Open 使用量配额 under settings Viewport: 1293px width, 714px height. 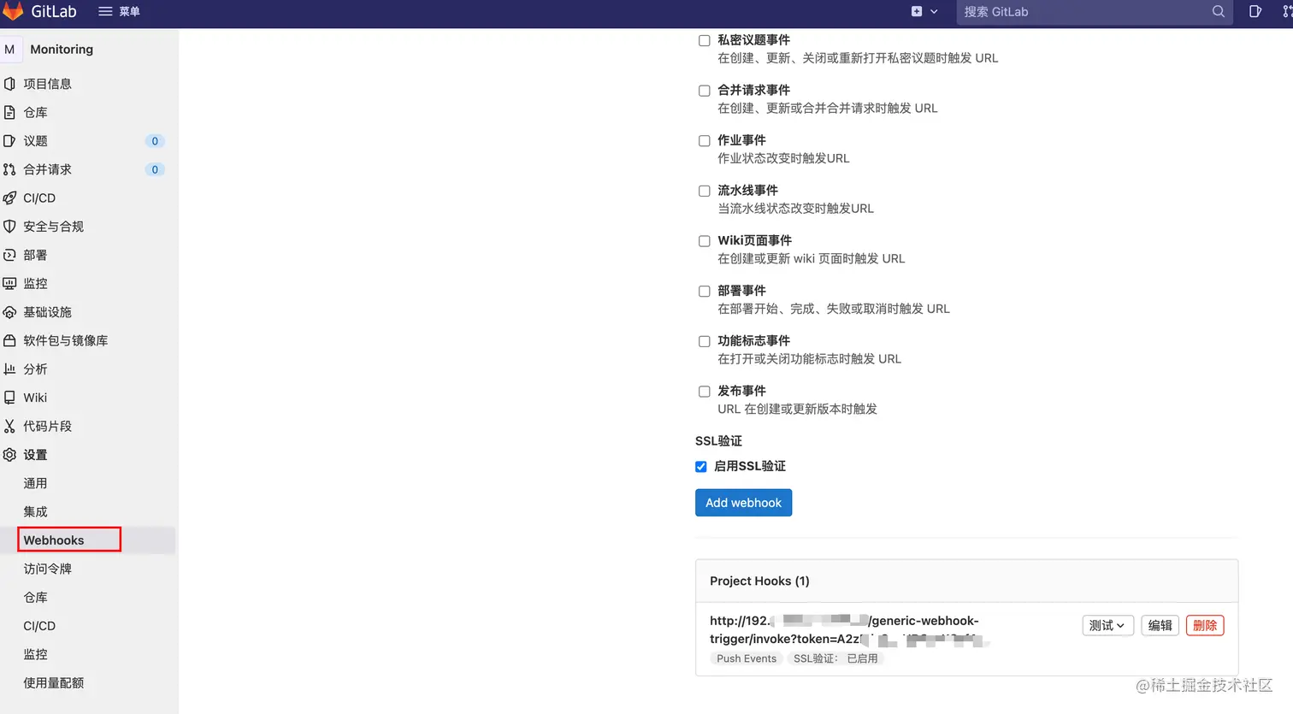(x=53, y=682)
